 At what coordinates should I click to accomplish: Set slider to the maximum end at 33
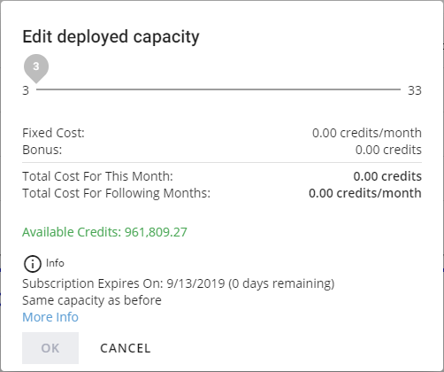[x=400, y=89]
